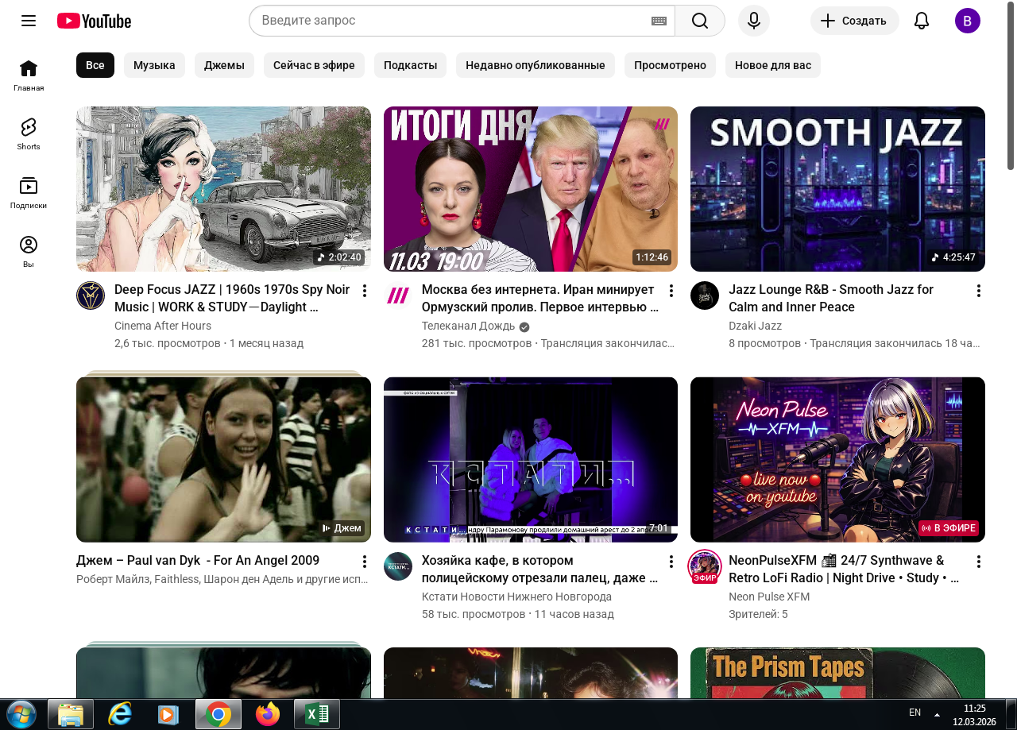Open the hamburger guide menu
1017x730 pixels.
(x=29, y=21)
